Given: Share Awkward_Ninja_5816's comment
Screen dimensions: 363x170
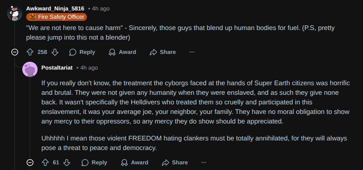Looking at the screenshot, I should (163, 52).
